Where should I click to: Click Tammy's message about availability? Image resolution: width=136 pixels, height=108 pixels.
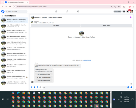tap(57, 66)
